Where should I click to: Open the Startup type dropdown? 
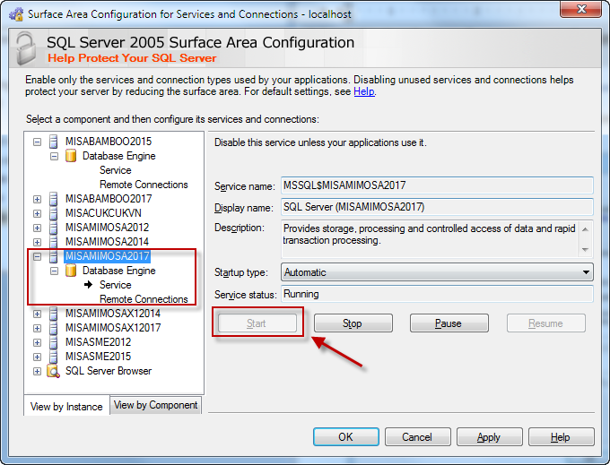(x=437, y=272)
